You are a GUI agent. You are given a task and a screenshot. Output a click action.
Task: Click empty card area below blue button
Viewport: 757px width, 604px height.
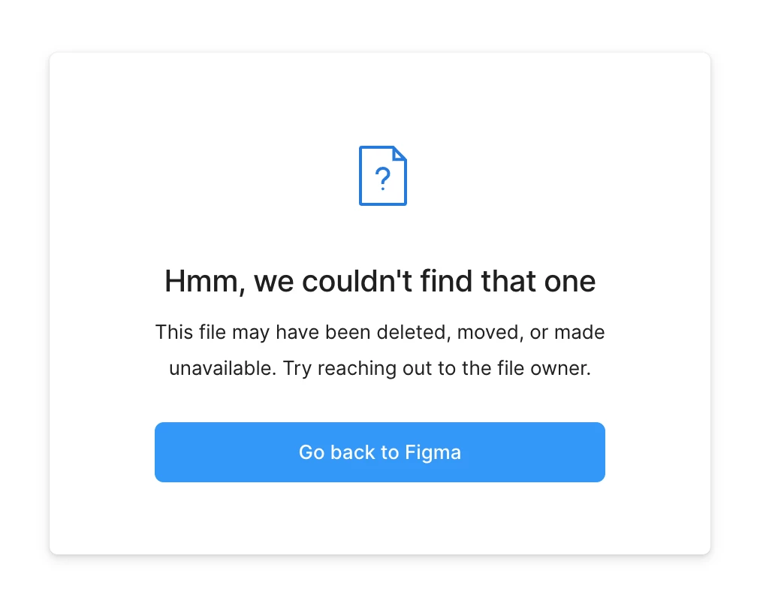[380, 518]
